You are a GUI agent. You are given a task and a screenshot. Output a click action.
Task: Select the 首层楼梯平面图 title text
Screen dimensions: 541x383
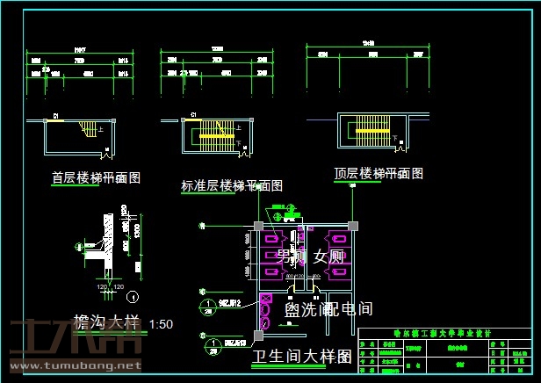click(96, 178)
